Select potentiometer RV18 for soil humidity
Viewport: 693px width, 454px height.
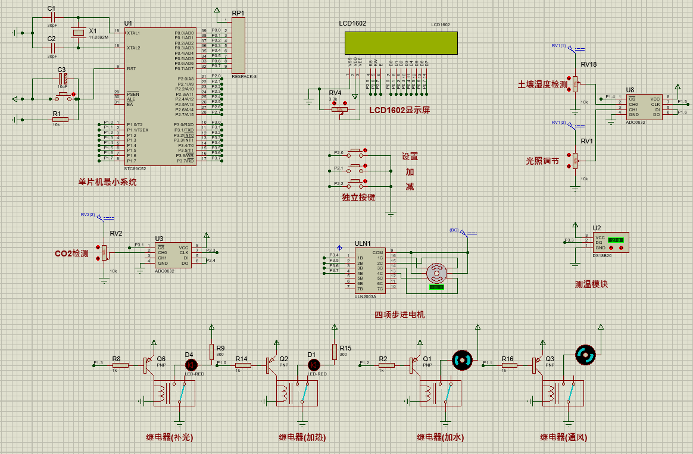coord(575,84)
